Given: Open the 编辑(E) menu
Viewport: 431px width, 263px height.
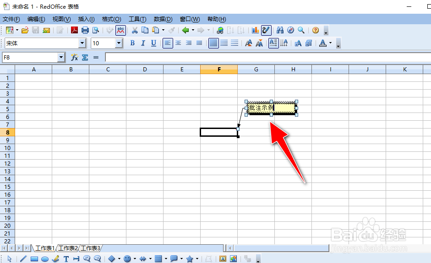Looking at the screenshot, I should (x=36, y=19).
